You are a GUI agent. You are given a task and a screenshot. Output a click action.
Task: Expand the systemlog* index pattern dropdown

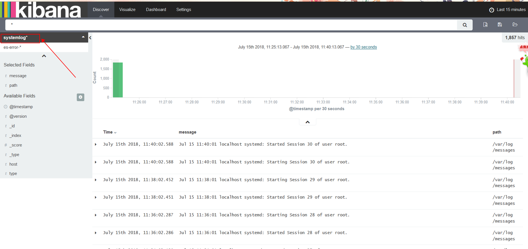click(x=83, y=37)
